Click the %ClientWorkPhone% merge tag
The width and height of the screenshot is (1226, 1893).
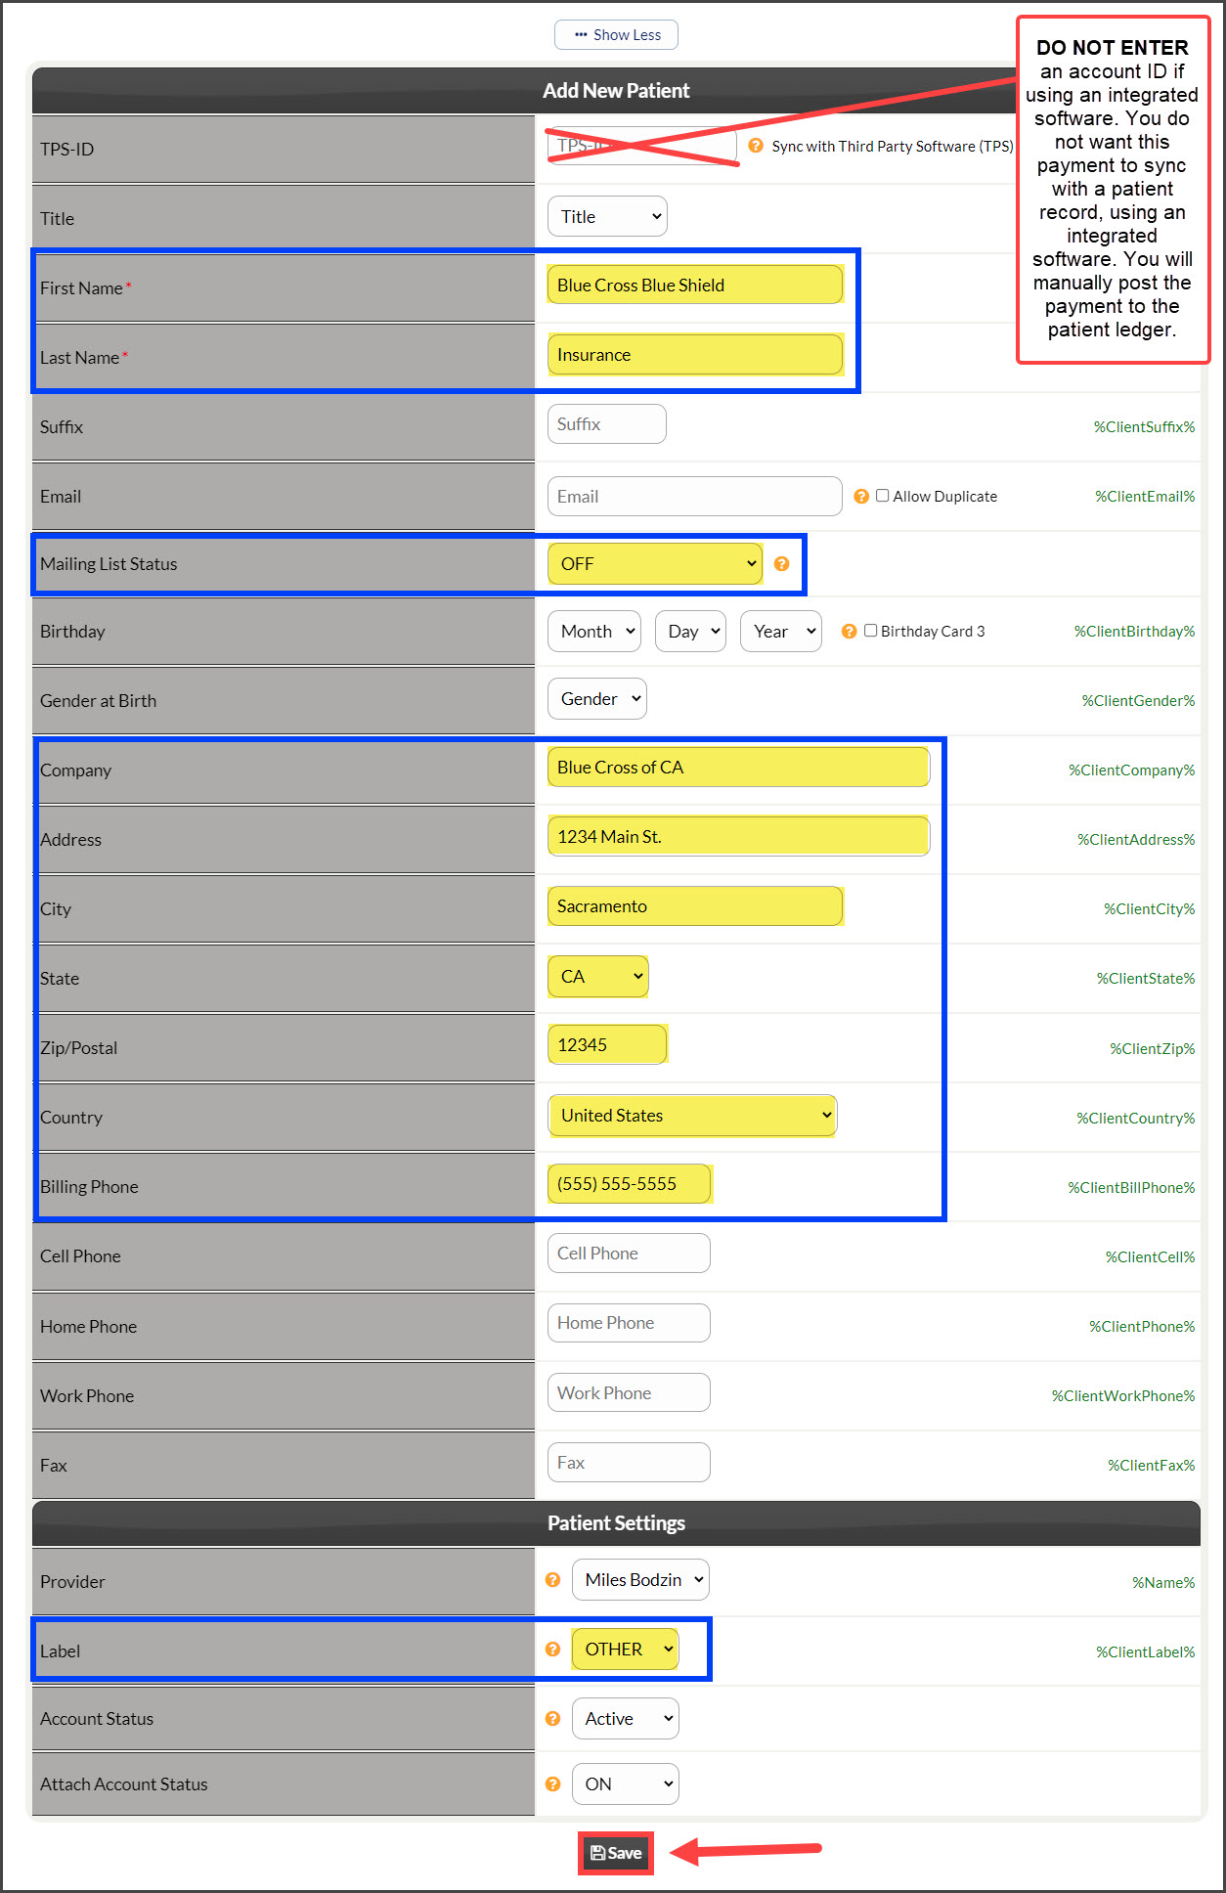click(x=1123, y=1396)
